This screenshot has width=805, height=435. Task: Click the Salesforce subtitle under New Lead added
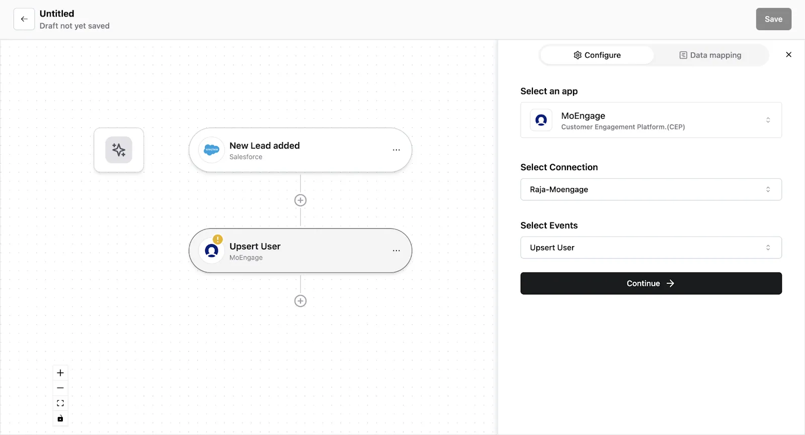click(x=246, y=157)
